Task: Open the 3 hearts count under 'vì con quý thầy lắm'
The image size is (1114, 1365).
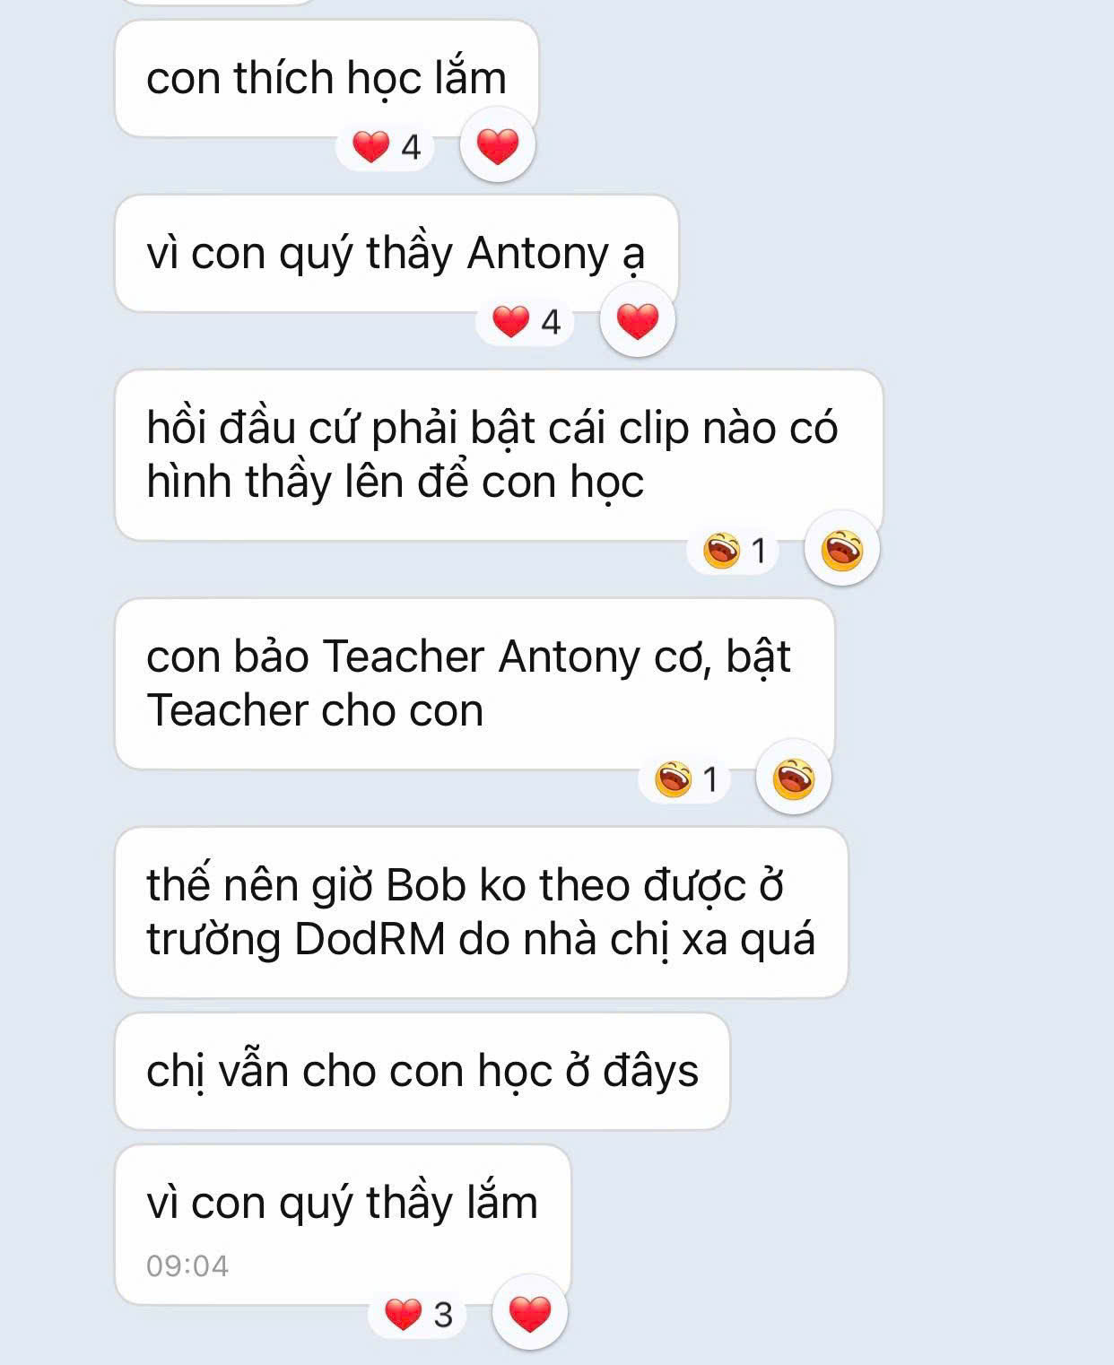Action: pos(419,1314)
